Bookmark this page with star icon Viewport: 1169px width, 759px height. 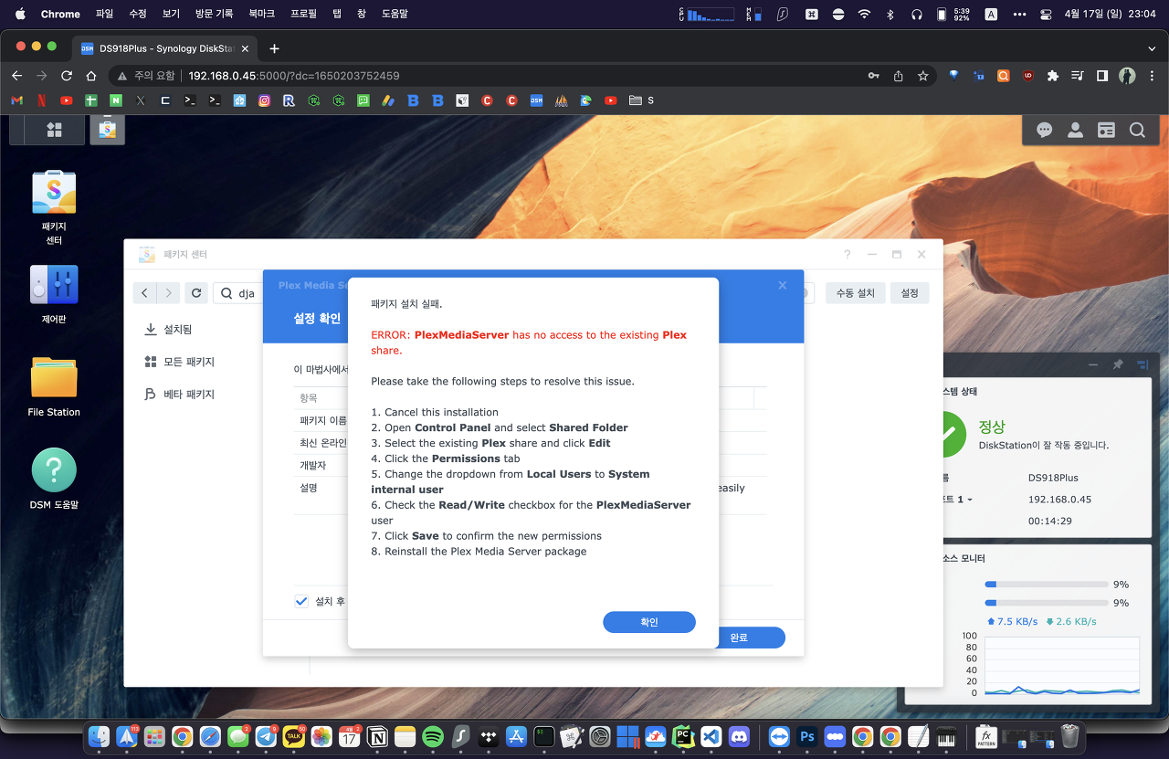923,76
